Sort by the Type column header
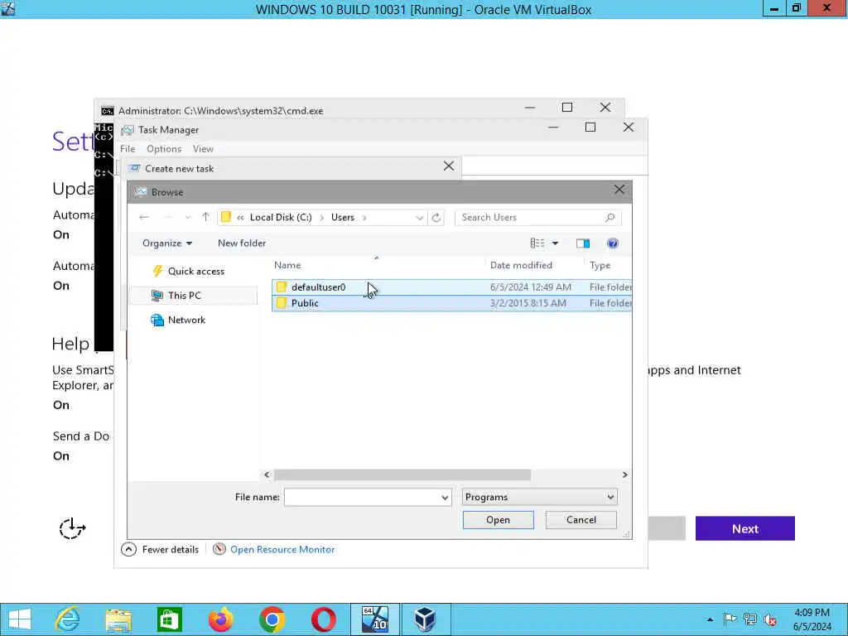The image size is (848, 636). 600,265
